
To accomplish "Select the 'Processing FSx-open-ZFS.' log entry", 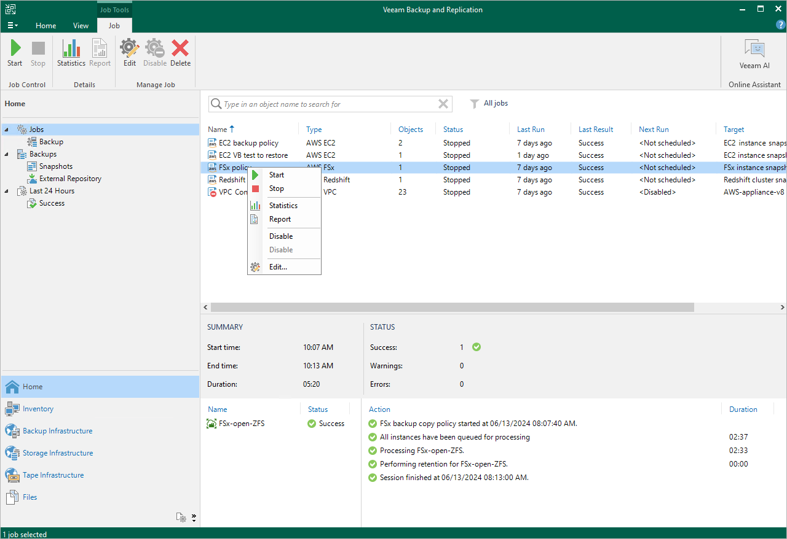I will point(422,451).
